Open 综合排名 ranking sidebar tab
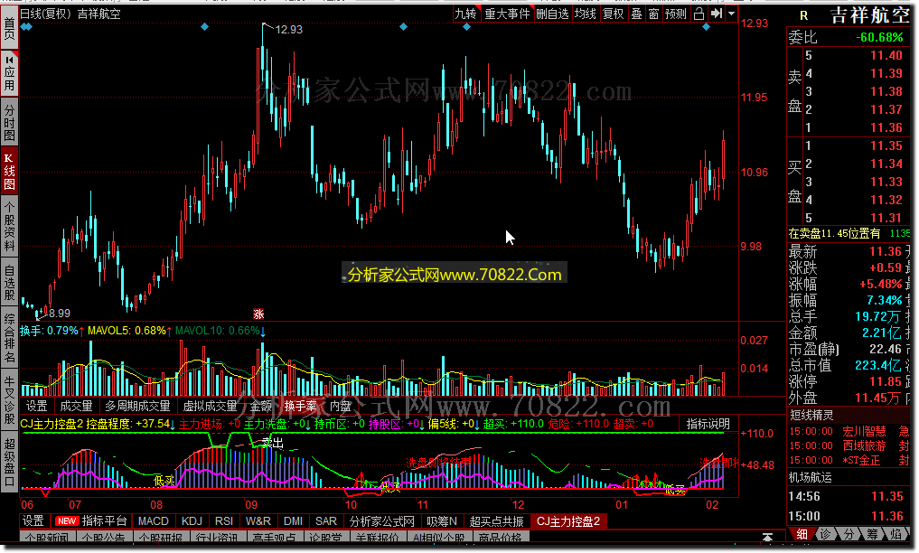Viewport: 919px width, 553px height. coord(9,337)
